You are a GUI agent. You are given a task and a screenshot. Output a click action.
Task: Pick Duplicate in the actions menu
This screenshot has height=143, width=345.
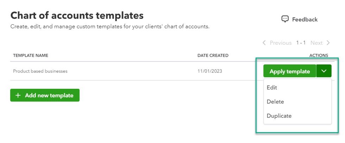point(279,116)
